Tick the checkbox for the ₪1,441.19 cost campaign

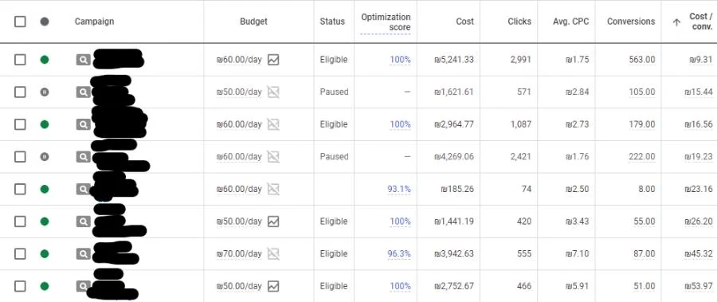20,222
